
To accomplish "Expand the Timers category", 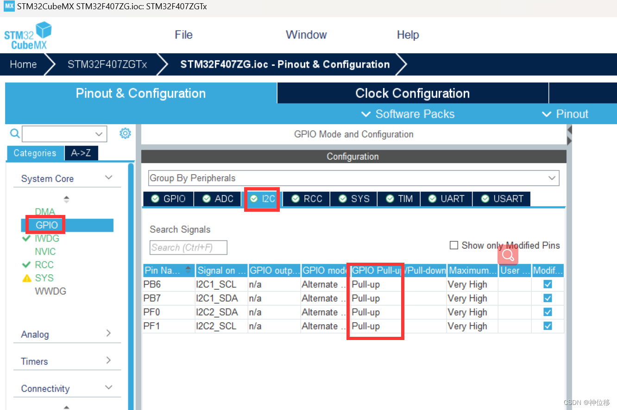I will [108, 360].
